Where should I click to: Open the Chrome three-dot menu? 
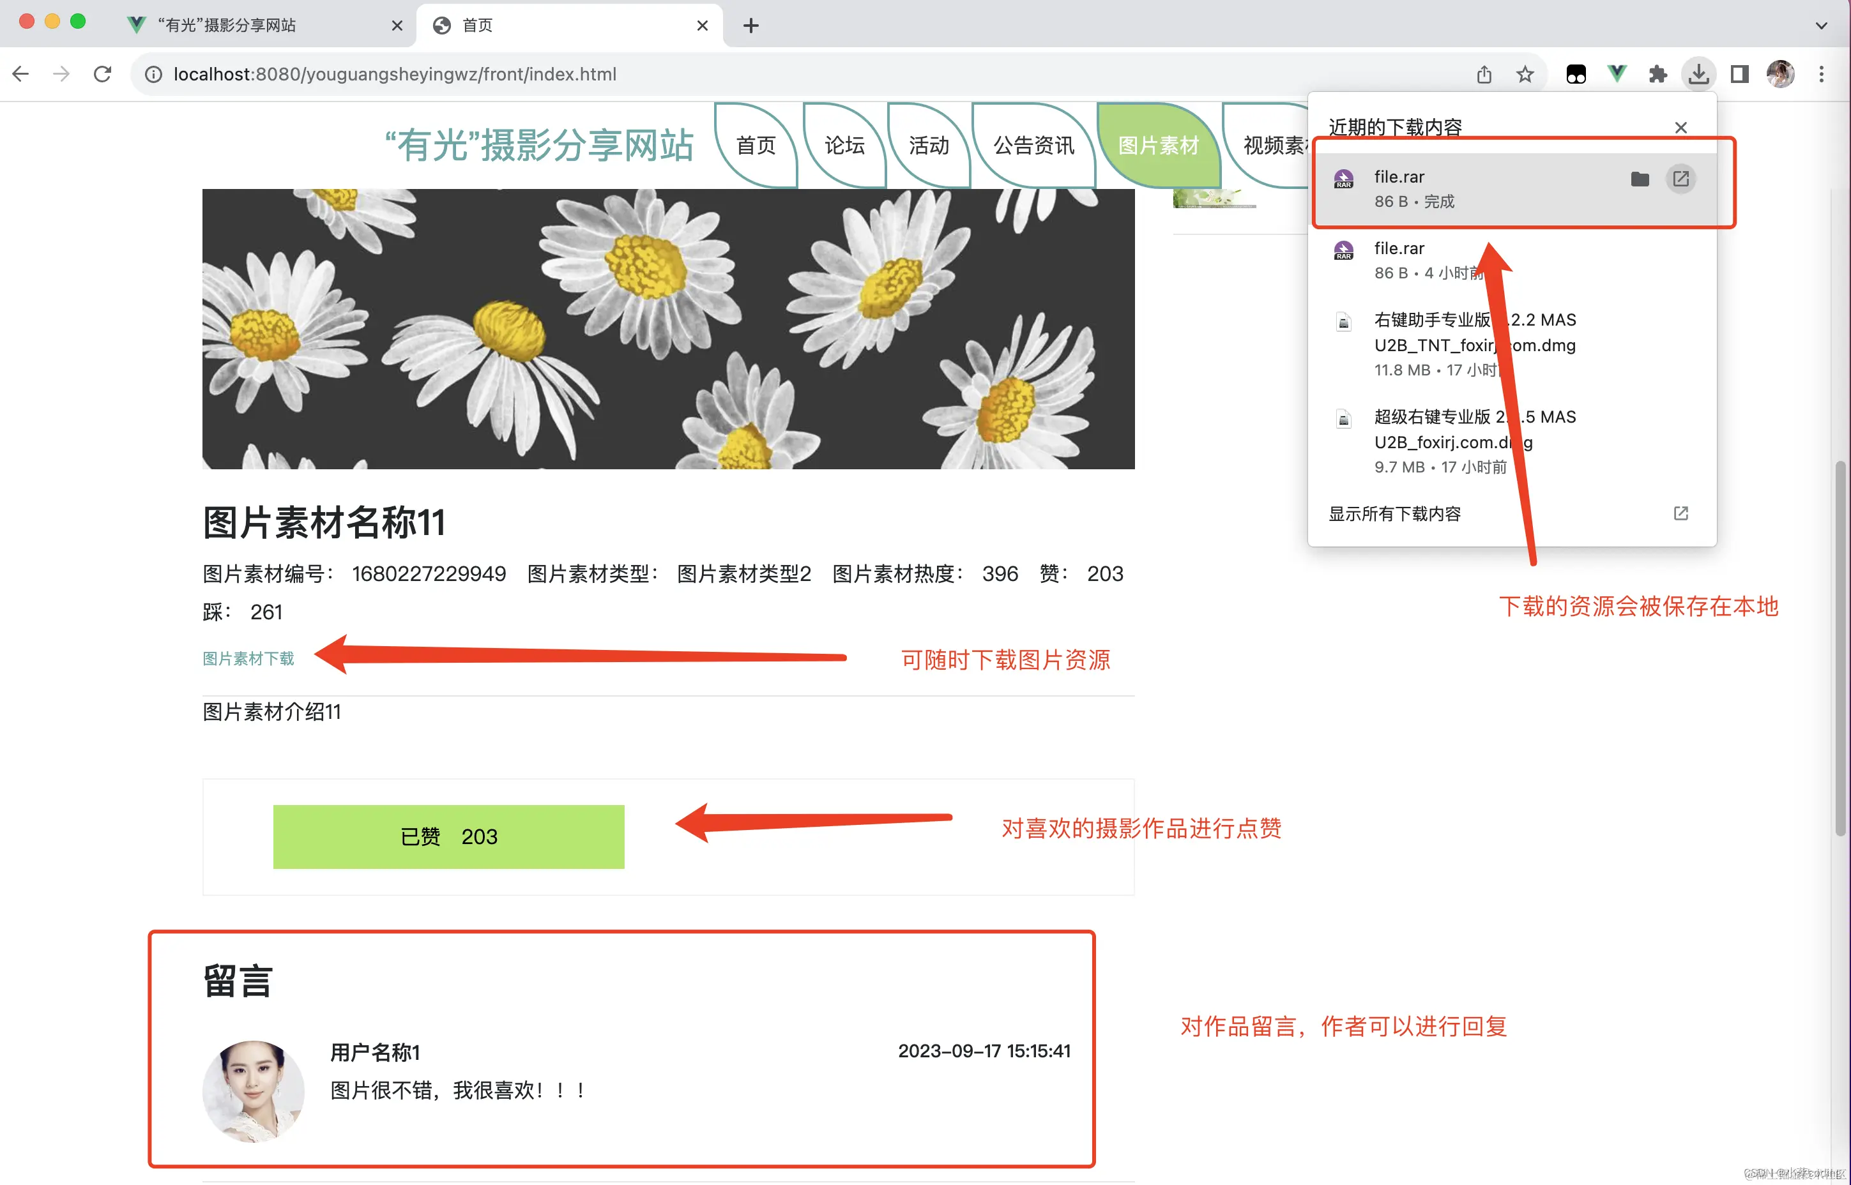[x=1822, y=73]
